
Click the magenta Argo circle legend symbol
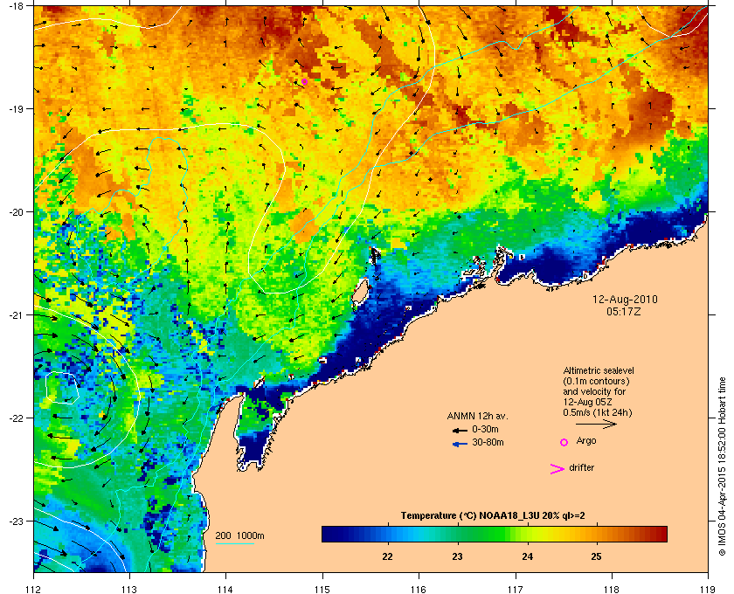tap(564, 442)
